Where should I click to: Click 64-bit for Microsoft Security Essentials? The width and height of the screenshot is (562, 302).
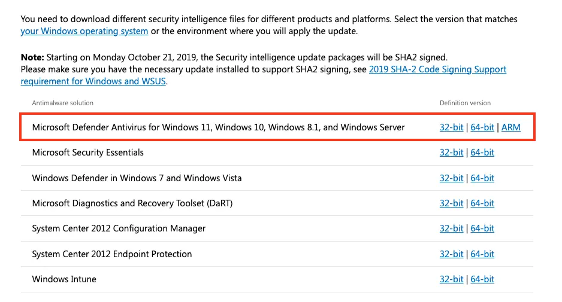[x=482, y=152]
